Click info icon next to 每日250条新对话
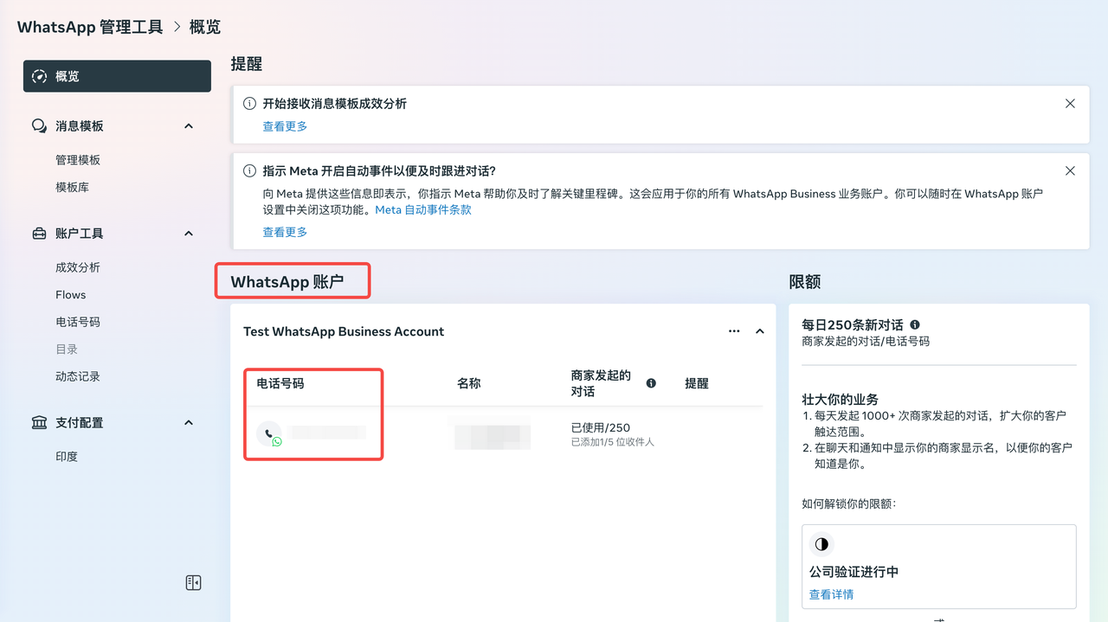The width and height of the screenshot is (1108, 622). [x=915, y=325]
